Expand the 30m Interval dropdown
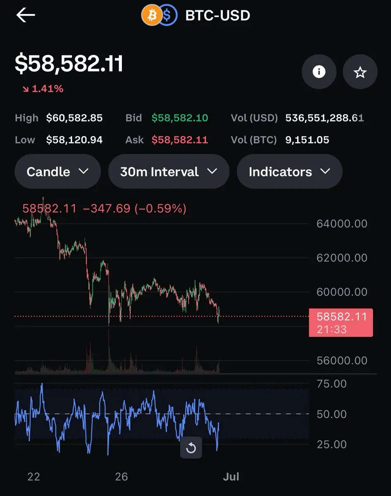This screenshot has width=391, height=496. [169, 172]
